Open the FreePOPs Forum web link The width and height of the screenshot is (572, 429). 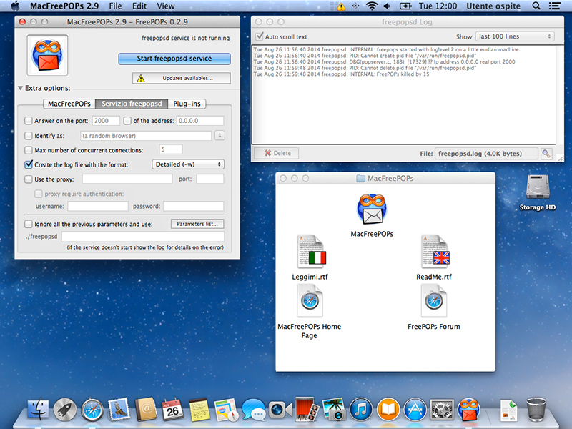click(x=434, y=301)
